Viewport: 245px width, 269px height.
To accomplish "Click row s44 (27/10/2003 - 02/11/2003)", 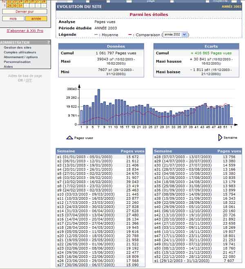I will point(197,223).
